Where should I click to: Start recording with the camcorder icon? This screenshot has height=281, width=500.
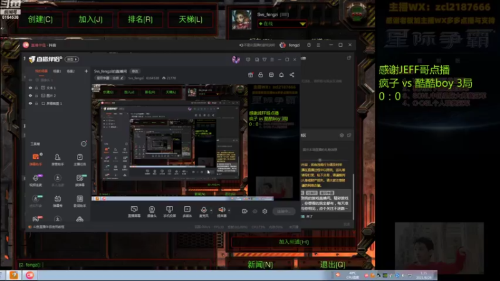tap(244, 211)
